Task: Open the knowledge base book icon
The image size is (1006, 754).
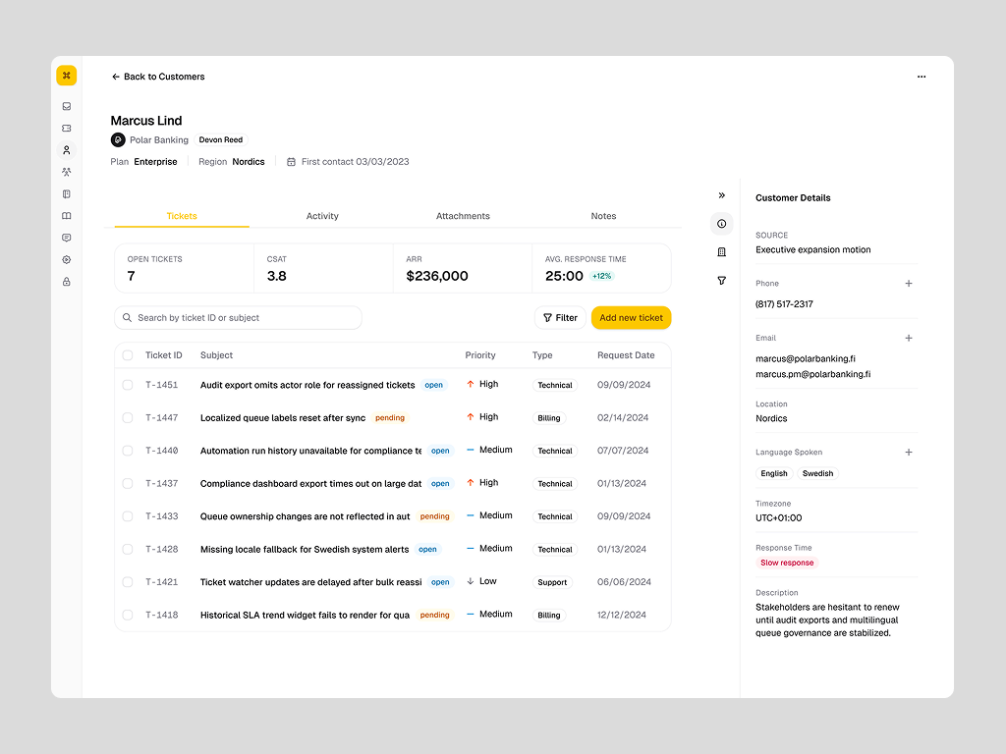Action: point(66,216)
